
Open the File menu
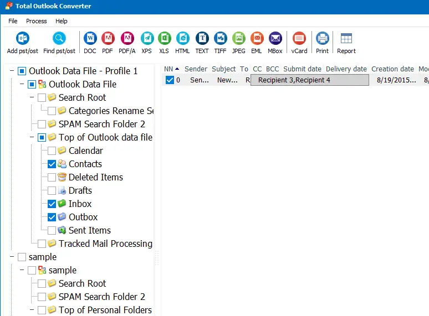[x=13, y=21]
